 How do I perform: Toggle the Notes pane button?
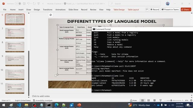coord(133,100)
